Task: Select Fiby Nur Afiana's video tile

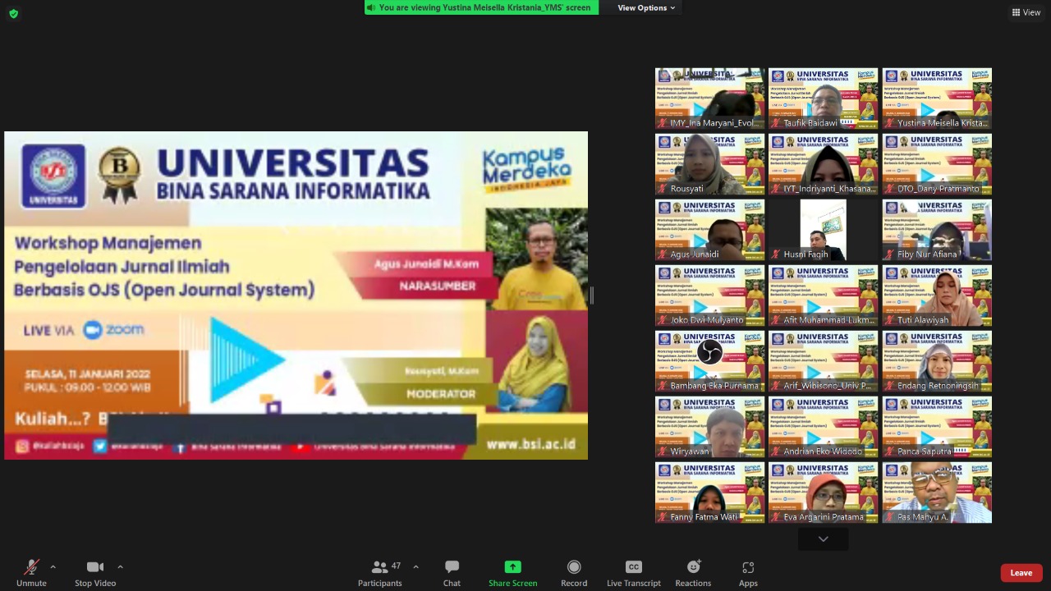Action: point(937,230)
